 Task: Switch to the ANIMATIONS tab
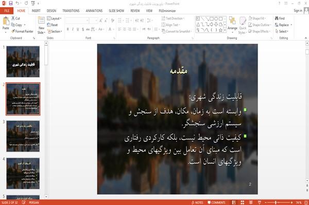coord(94,11)
